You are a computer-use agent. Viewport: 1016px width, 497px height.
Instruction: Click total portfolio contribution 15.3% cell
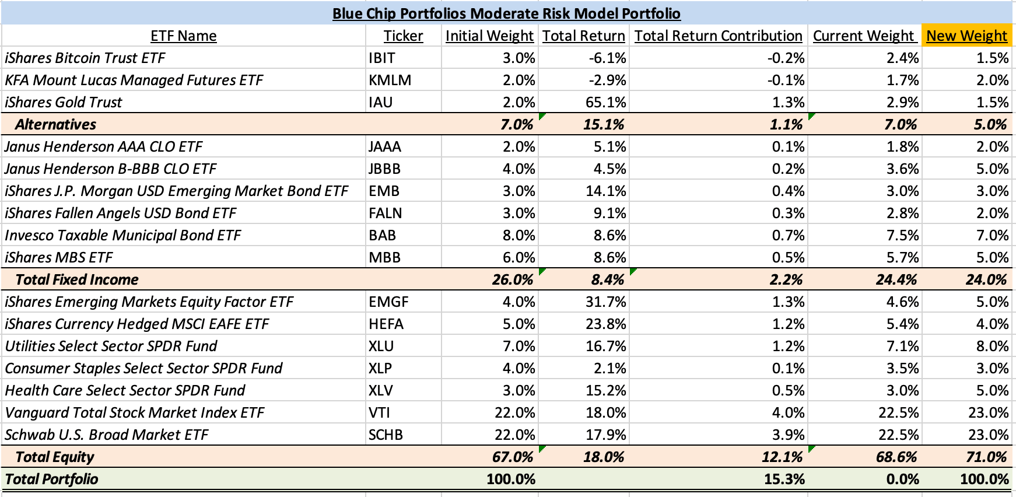(x=718, y=479)
